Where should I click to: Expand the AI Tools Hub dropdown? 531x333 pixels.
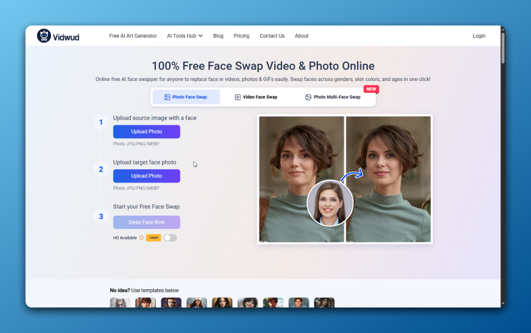185,36
